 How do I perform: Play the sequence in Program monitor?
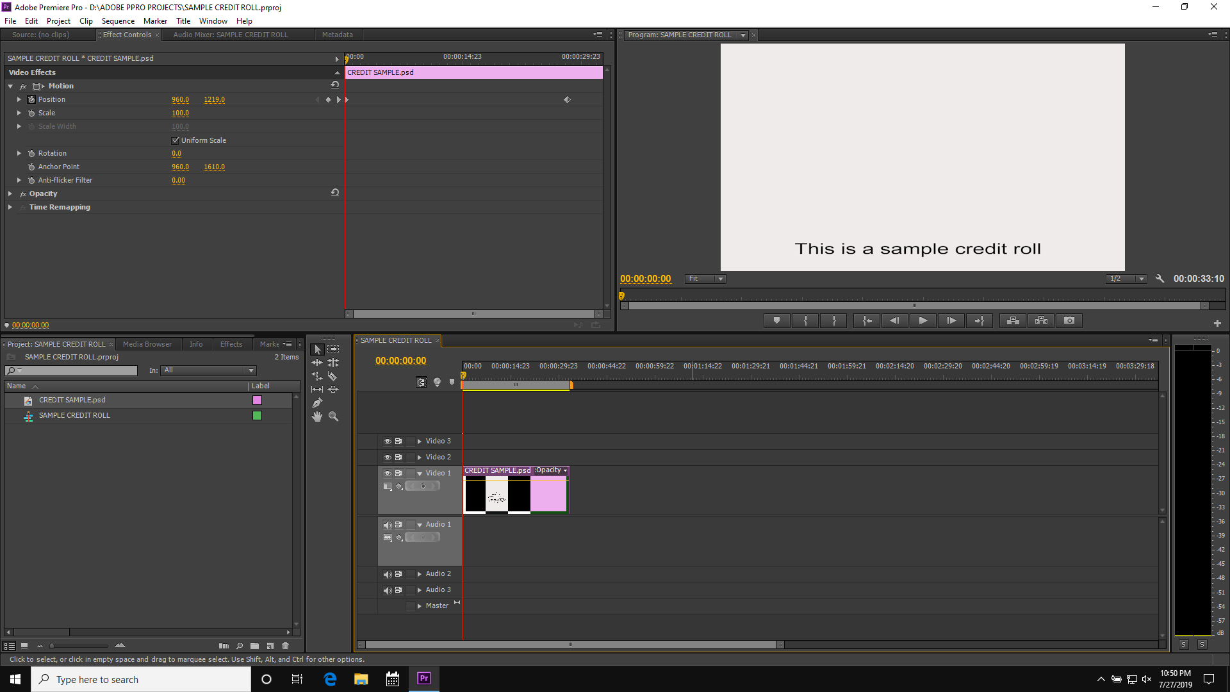pos(923,320)
